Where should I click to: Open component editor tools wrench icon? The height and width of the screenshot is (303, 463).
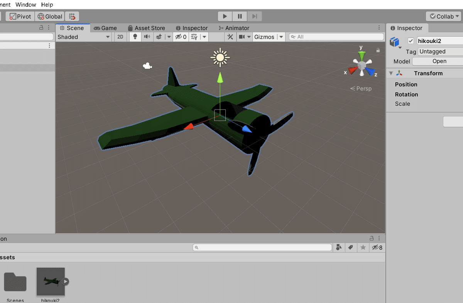[230, 37]
